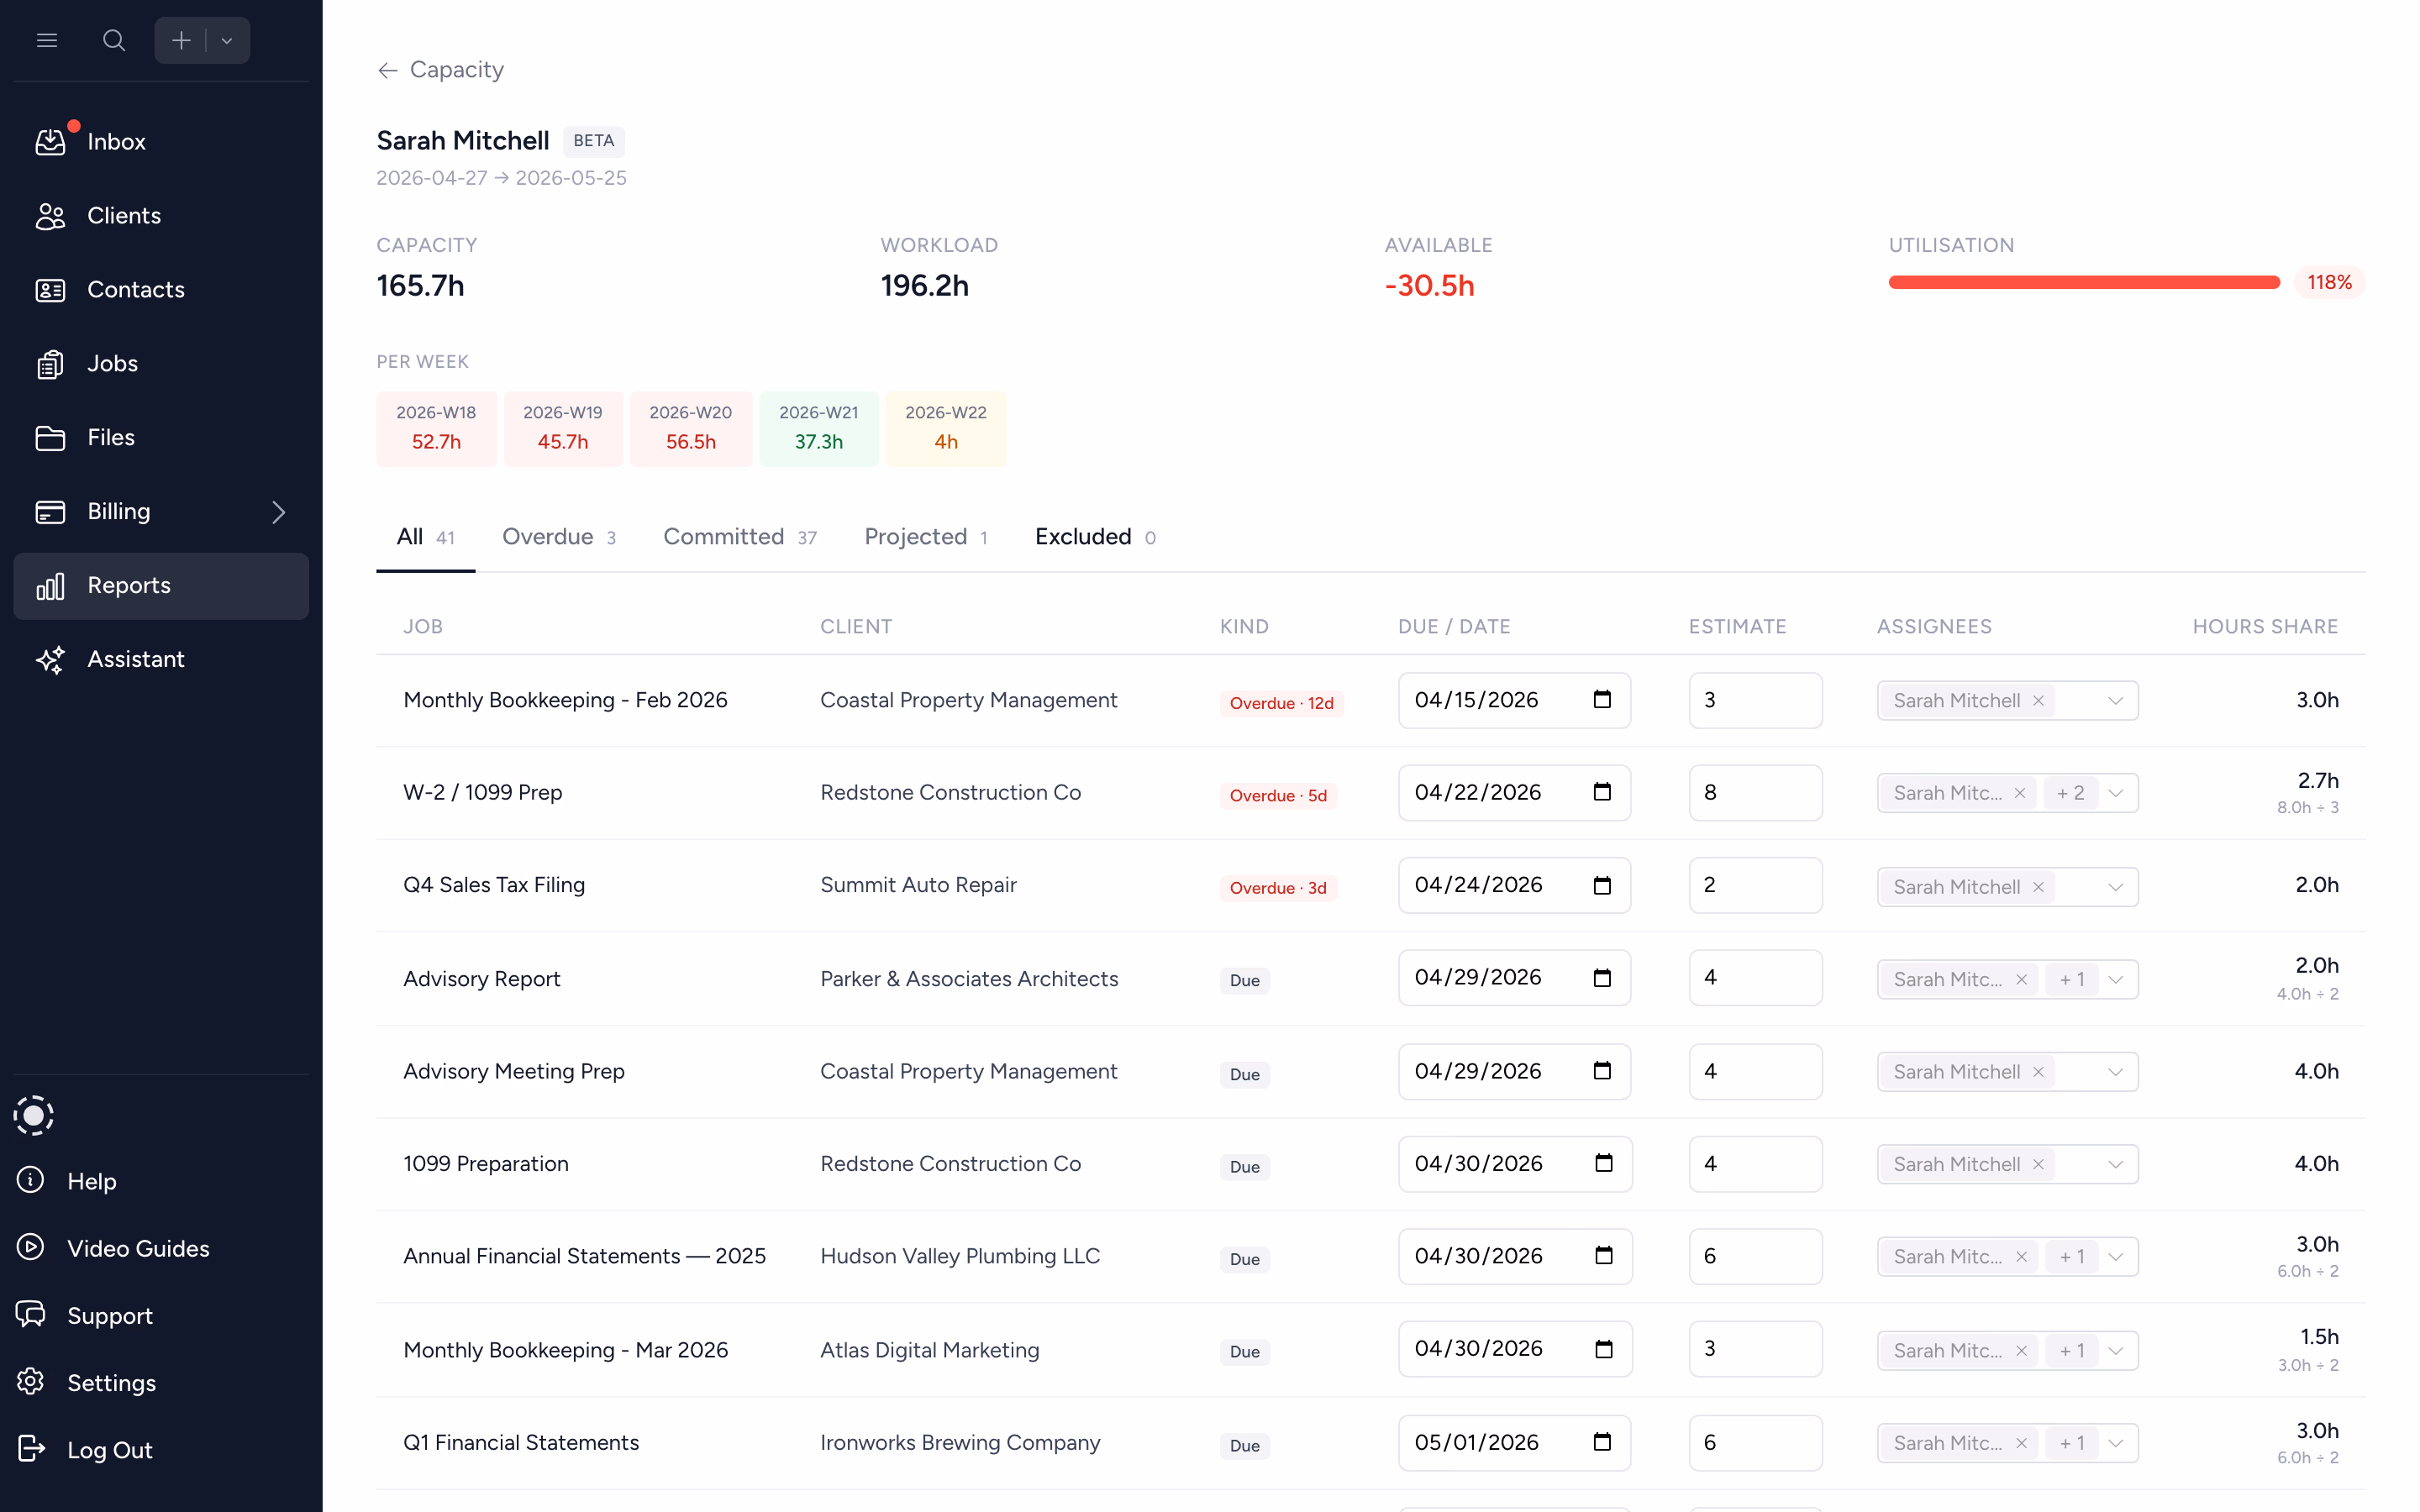Open the plus button dropdown arrow
This screenshot has width=2420, height=1512.
[227, 41]
